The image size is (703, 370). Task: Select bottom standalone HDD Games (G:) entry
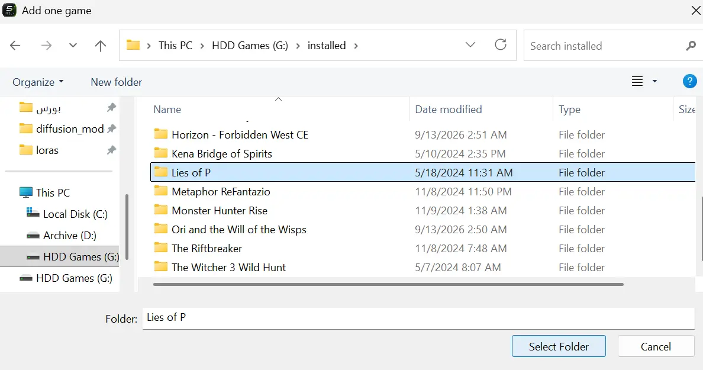(x=66, y=278)
